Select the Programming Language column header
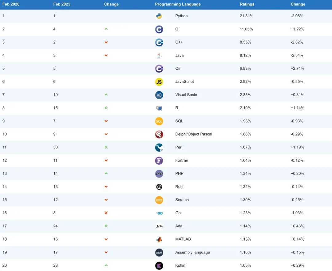Screen dimensions: 332x271 [x=178, y=4]
